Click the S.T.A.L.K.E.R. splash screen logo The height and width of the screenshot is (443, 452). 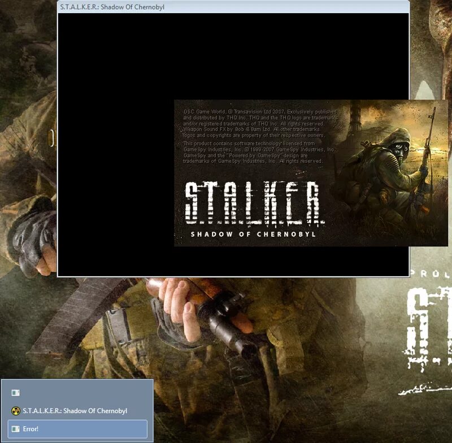point(255,203)
